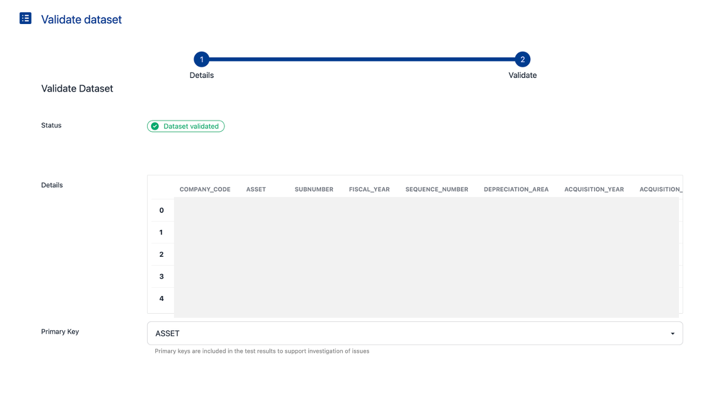Go to step 1 Details circle
This screenshot has width=717, height=394.
pyautogui.click(x=202, y=59)
